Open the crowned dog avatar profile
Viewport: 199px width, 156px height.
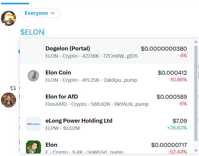click(9, 100)
